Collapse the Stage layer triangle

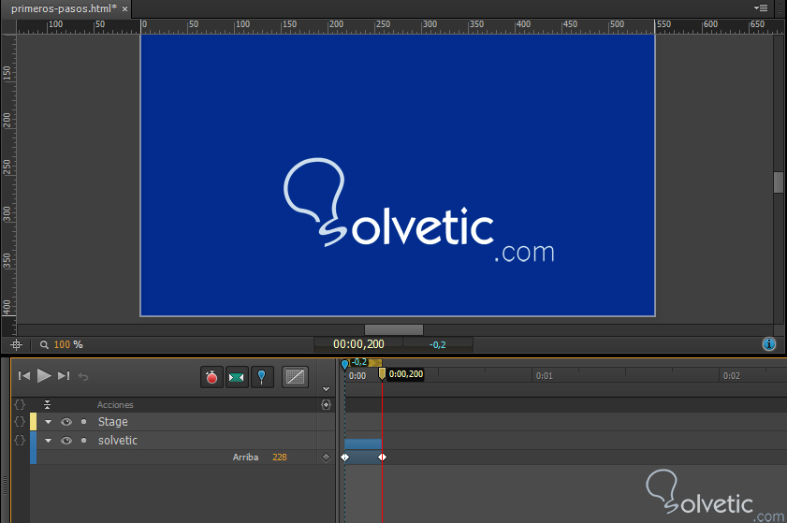click(48, 422)
